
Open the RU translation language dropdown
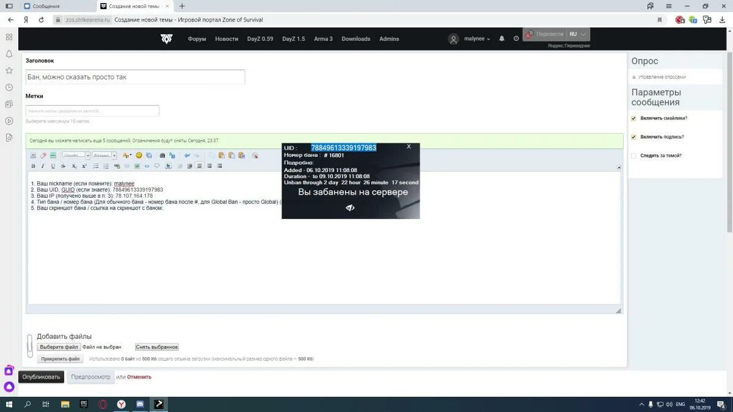coord(577,34)
